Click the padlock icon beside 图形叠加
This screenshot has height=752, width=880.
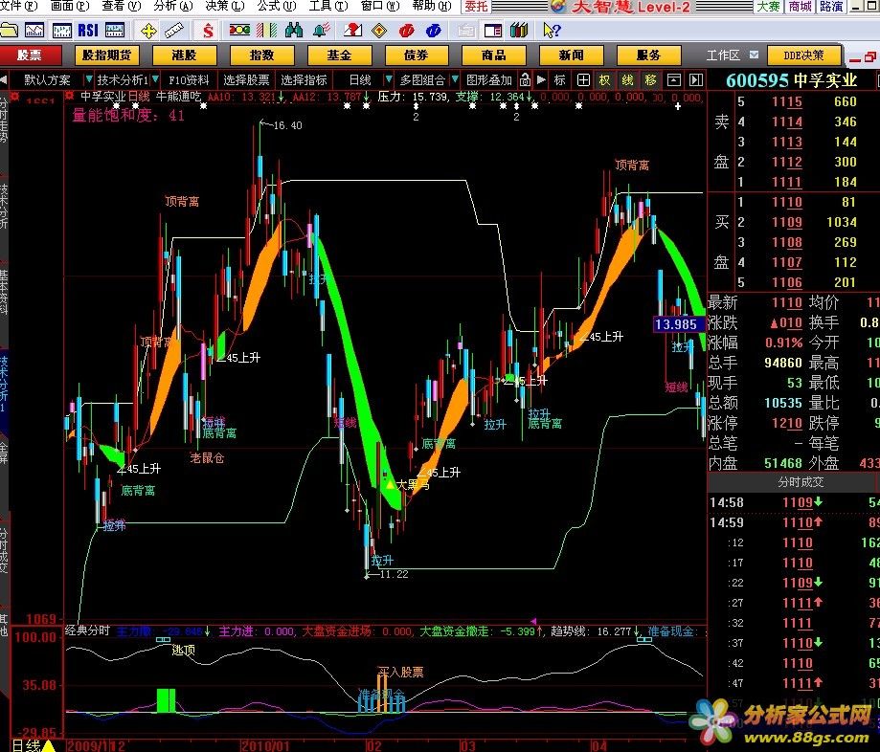[525, 79]
